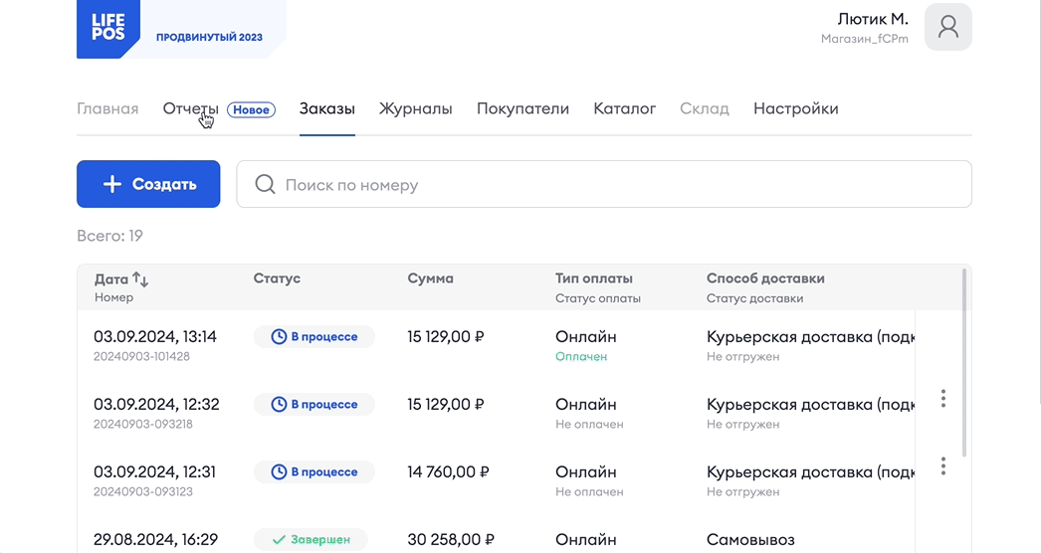Click the orders table vertical scrollbar
This screenshot has width=1041, height=553.
[964, 362]
